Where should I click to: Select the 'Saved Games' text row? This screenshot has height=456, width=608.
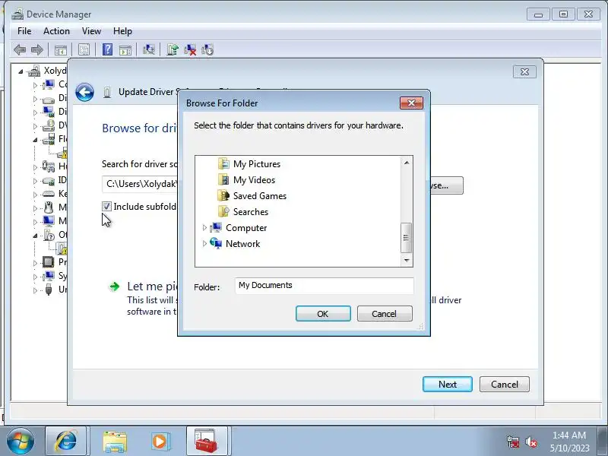(260, 196)
